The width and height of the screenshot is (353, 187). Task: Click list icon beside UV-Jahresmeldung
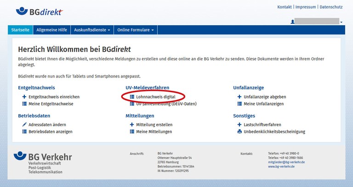(132, 104)
